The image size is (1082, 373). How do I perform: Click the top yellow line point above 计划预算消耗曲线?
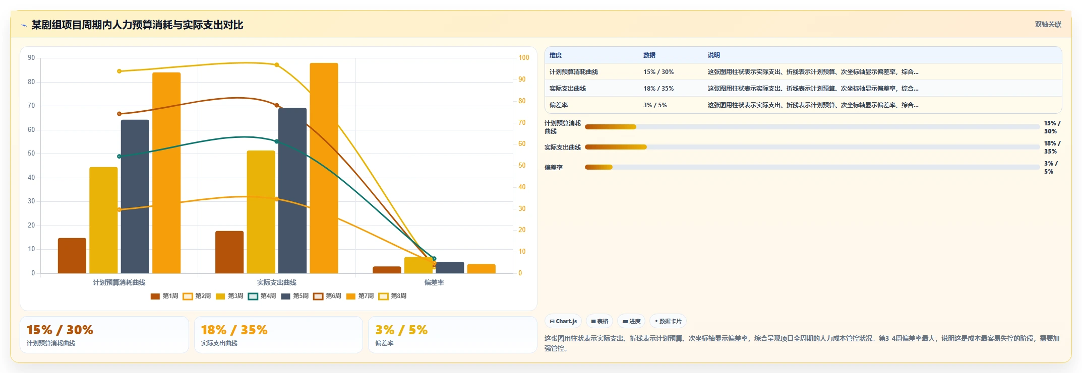(119, 71)
